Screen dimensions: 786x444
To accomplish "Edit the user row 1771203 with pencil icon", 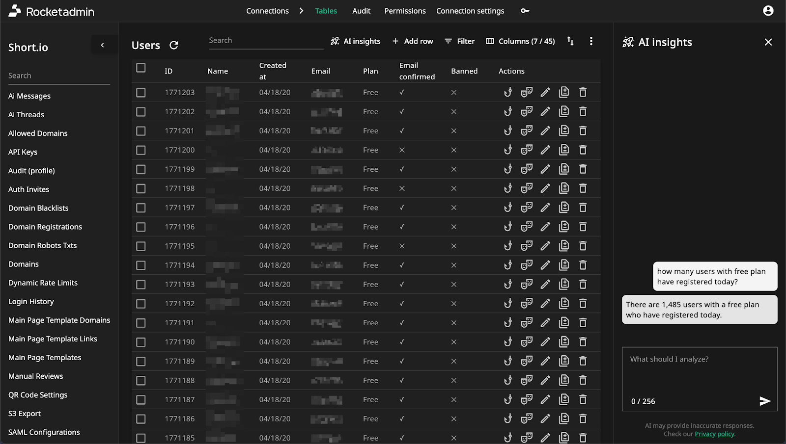I will point(545,92).
